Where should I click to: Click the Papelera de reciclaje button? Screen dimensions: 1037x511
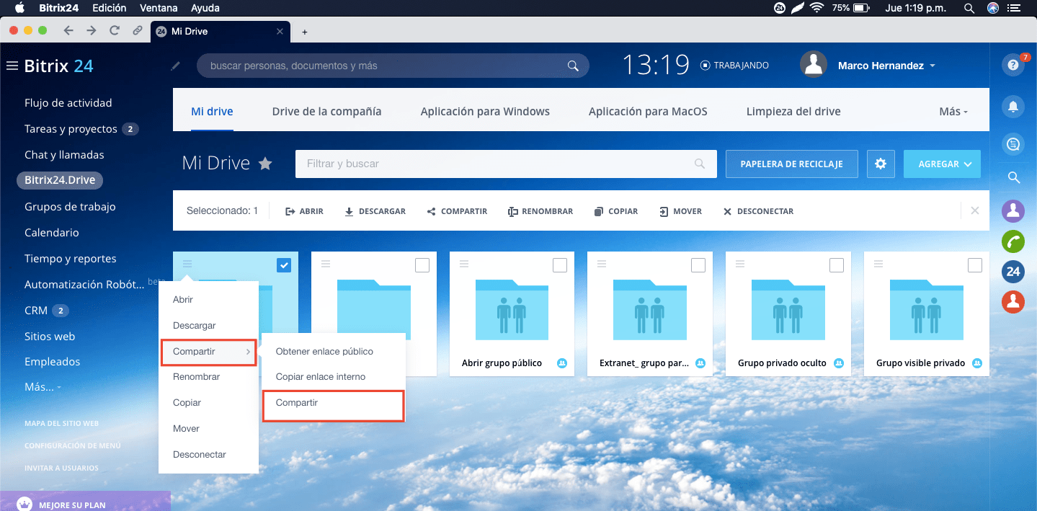[791, 164]
